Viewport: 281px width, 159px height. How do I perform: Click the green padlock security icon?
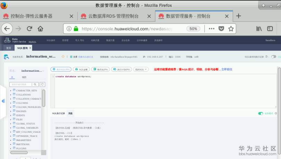76,29
